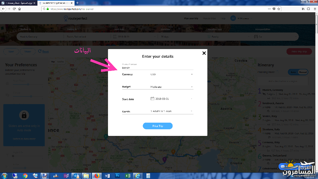
Task: Open the page actions three-dot menu
Action: coord(269,9)
